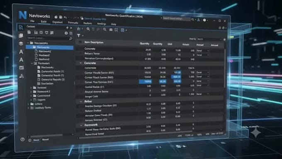Open the Detail dropdown in the (BA1) row
Image resolution: width=282 pixels, height=159 pixels.
202,81
